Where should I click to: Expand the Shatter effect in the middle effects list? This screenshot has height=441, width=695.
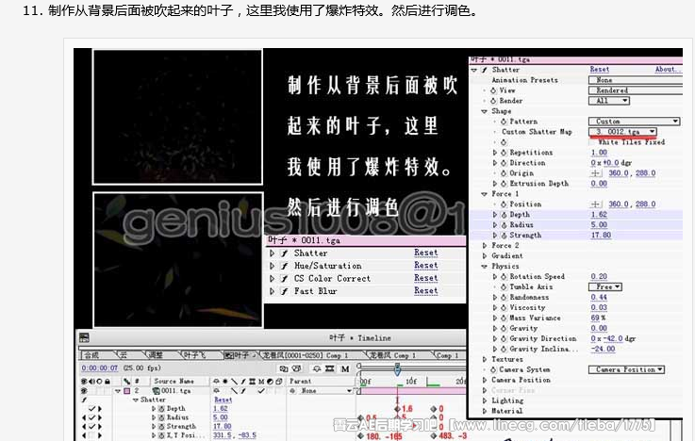coord(273,253)
